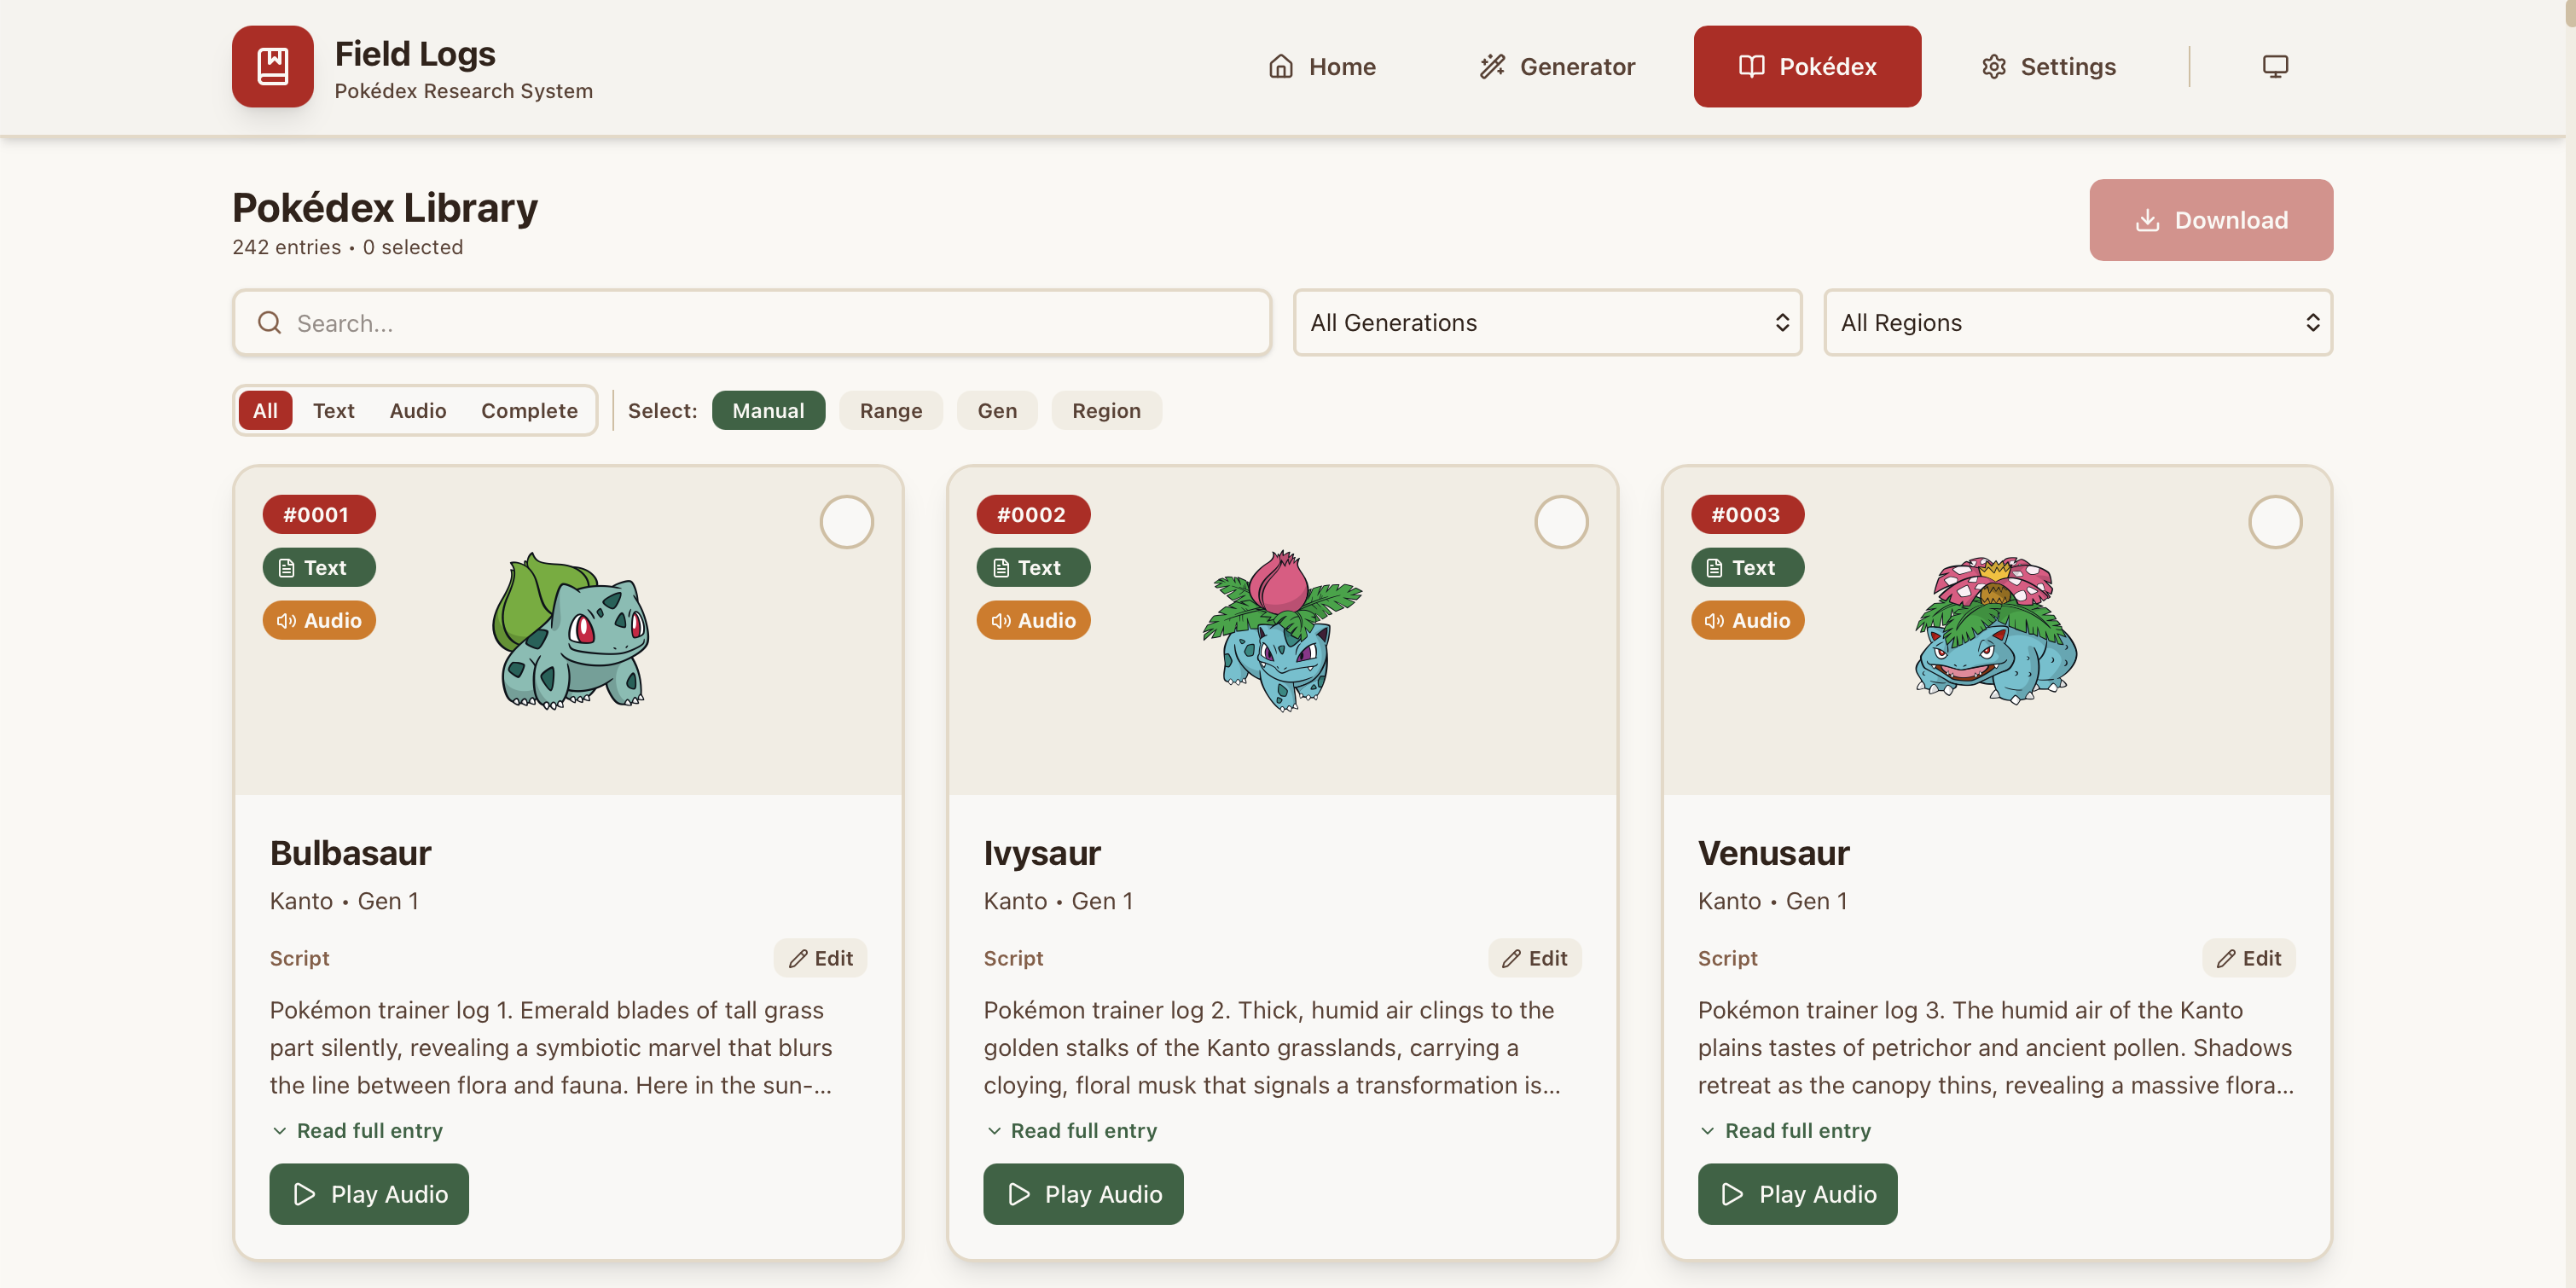Click the monitor theme icon in header
This screenshot has width=2576, height=1288.
pos(2275,66)
